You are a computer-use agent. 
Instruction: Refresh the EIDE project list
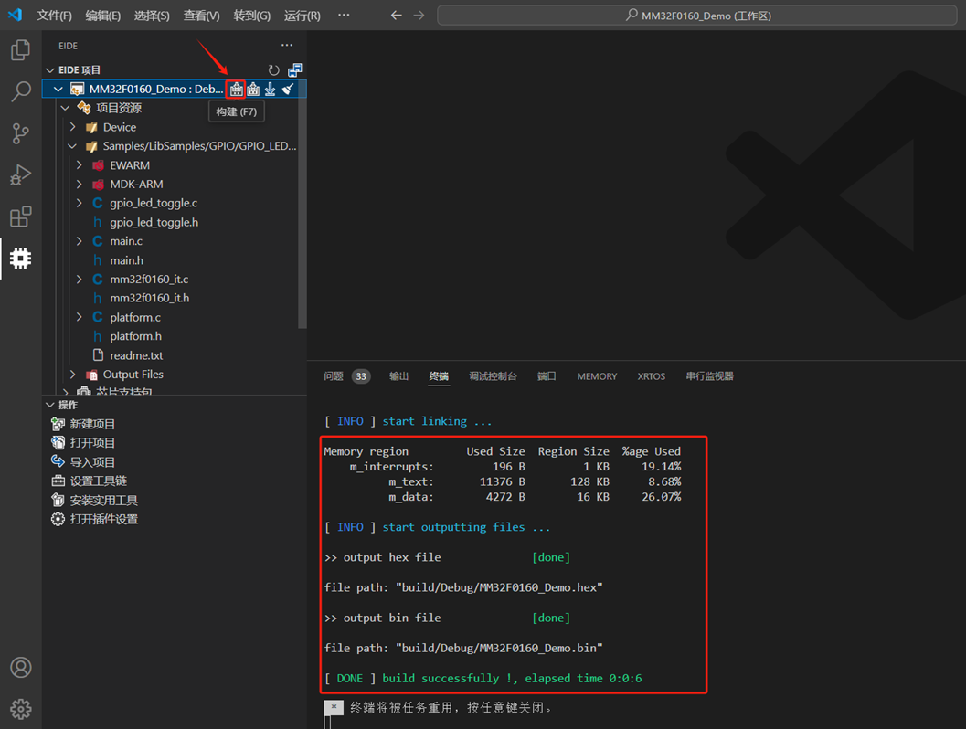273,70
